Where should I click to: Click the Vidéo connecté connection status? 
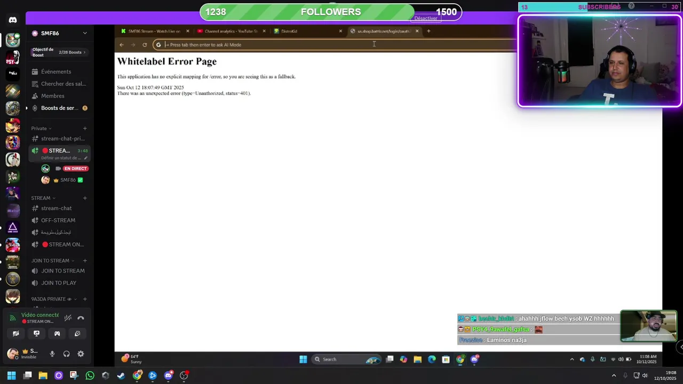point(40,315)
